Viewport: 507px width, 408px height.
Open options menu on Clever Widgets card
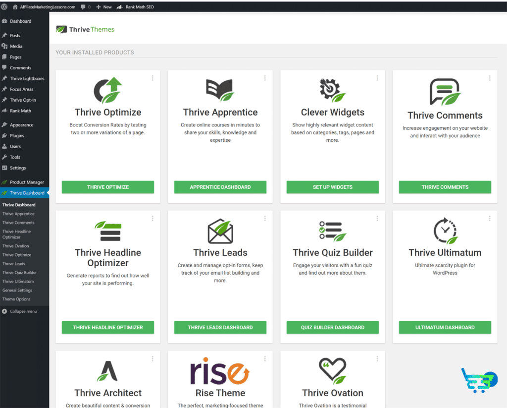click(x=377, y=78)
